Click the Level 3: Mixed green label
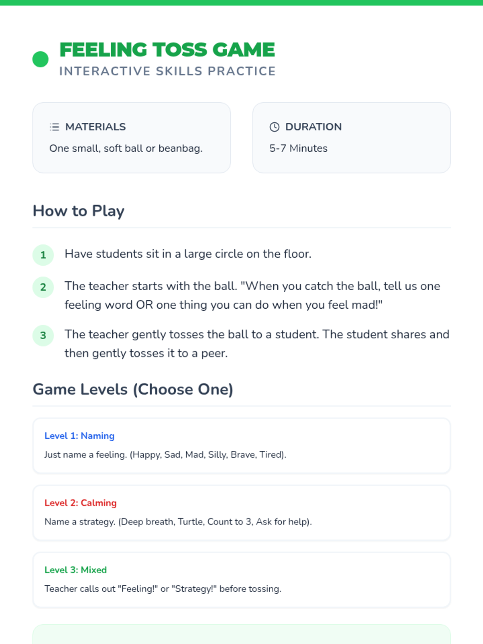The width and height of the screenshot is (483, 644). (76, 570)
